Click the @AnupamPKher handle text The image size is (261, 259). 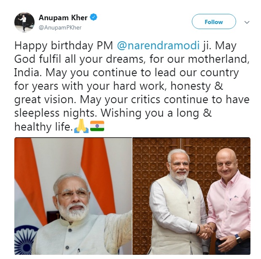pos(60,27)
